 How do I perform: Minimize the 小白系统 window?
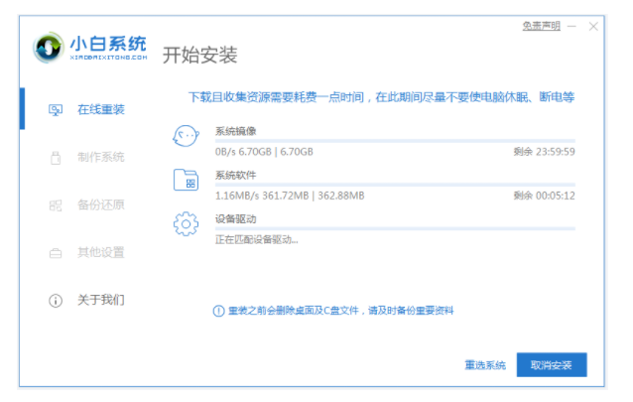pos(571,27)
